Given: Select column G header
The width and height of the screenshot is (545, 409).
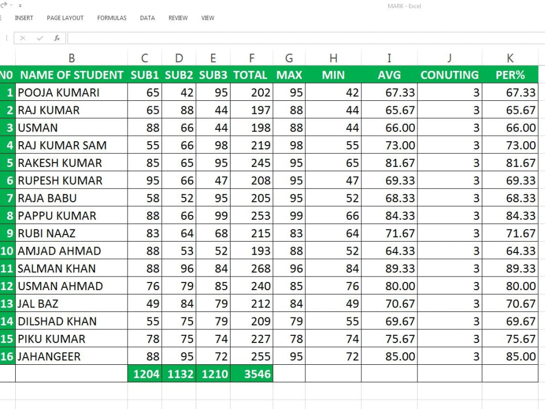Looking at the screenshot, I should [x=289, y=58].
